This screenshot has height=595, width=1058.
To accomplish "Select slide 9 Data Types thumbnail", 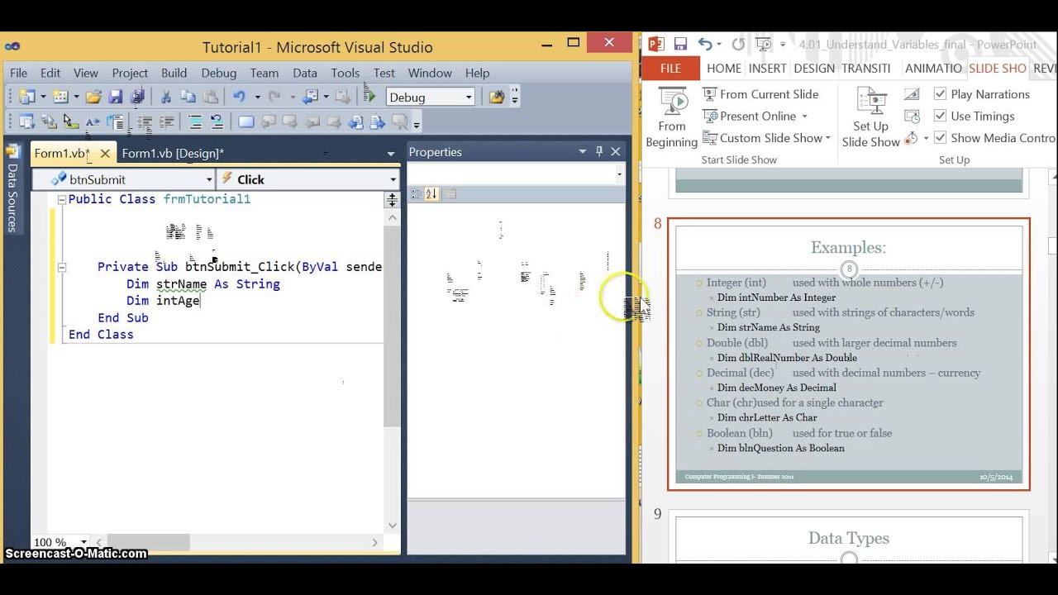I will 849,537.
